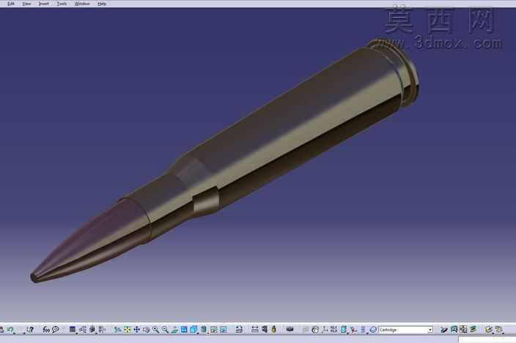Click the bullet tip of the model
516x343 pixels.
tap(35, 276)
